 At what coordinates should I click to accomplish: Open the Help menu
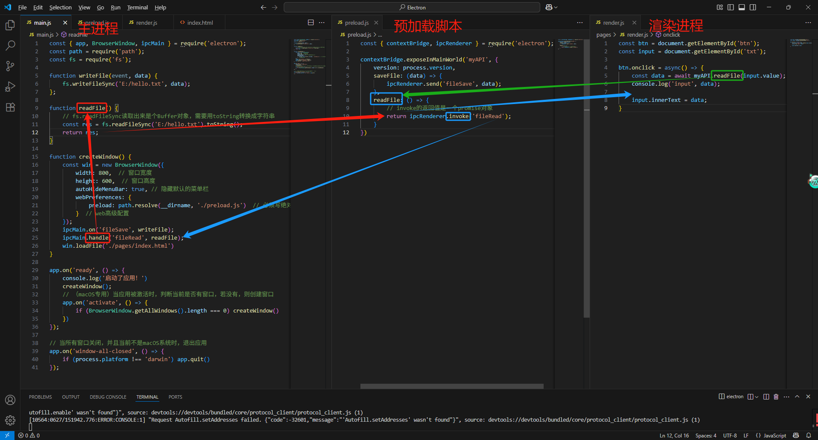click(x=161, y=7)
